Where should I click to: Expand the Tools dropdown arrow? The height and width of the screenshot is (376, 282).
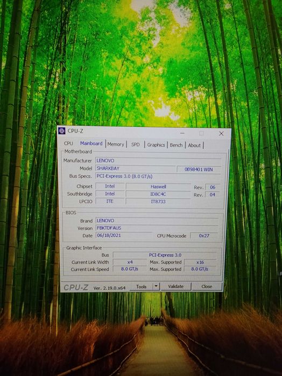[156, 286]
